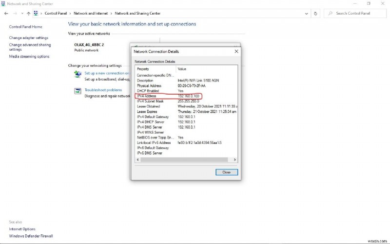Click the window icon in the title bar

(x=3, y=4)
